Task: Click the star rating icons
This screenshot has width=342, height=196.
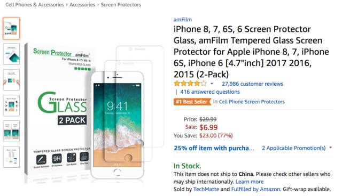Action: click(x=190, y=84)
